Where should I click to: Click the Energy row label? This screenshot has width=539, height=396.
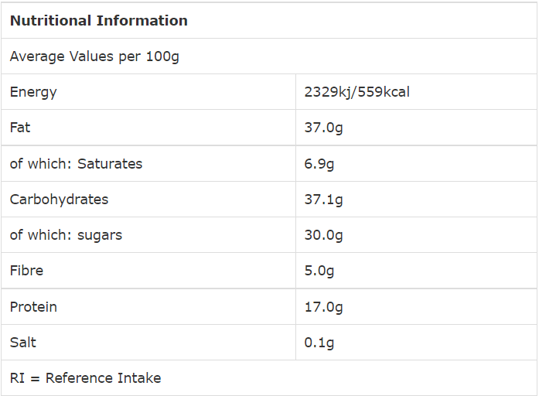click(x=33, y=92)
